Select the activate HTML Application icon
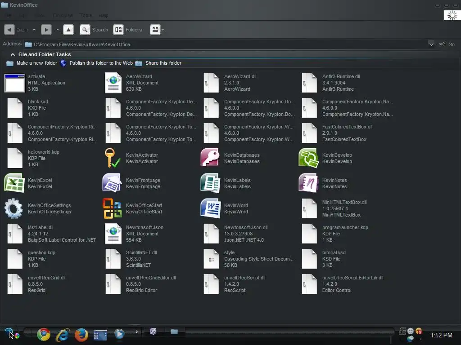 [14, 83]
